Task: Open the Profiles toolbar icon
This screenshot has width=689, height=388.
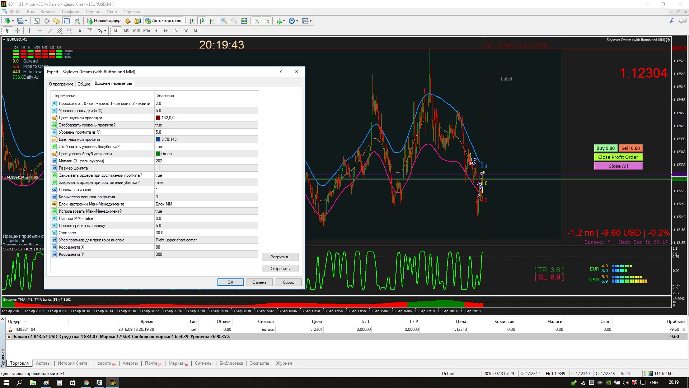Action: (20, 21)
